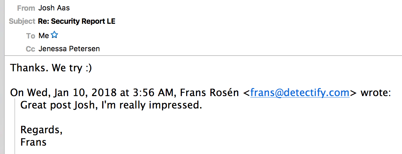Click the word wrote: after the email link
402x154 pixels.
click(x=375, y=93)
